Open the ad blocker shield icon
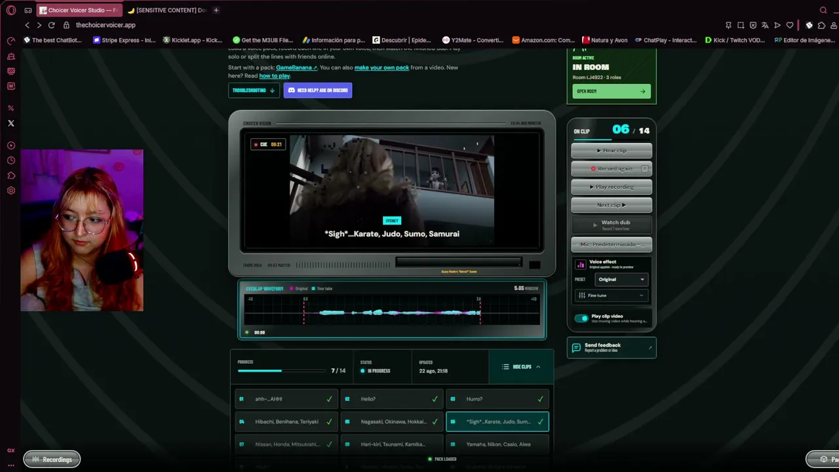The width and height of the screenshot is (839, 472). pyautogui.click(x=753, y=25)
